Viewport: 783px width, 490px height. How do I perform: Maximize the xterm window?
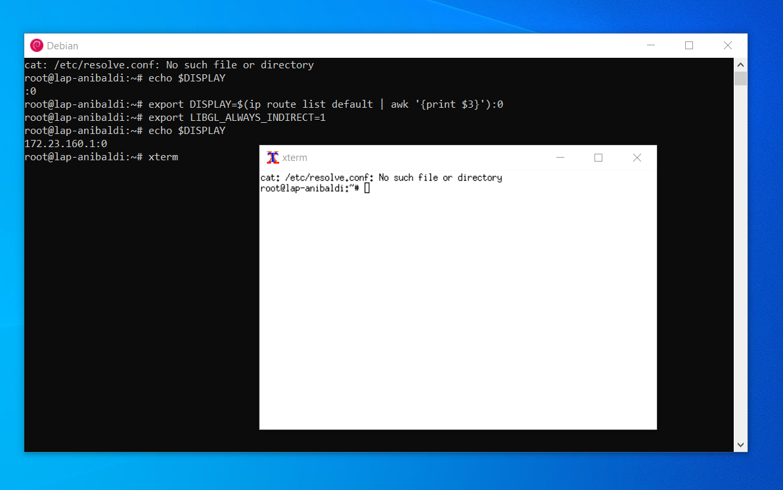click(x=598, y=158)
